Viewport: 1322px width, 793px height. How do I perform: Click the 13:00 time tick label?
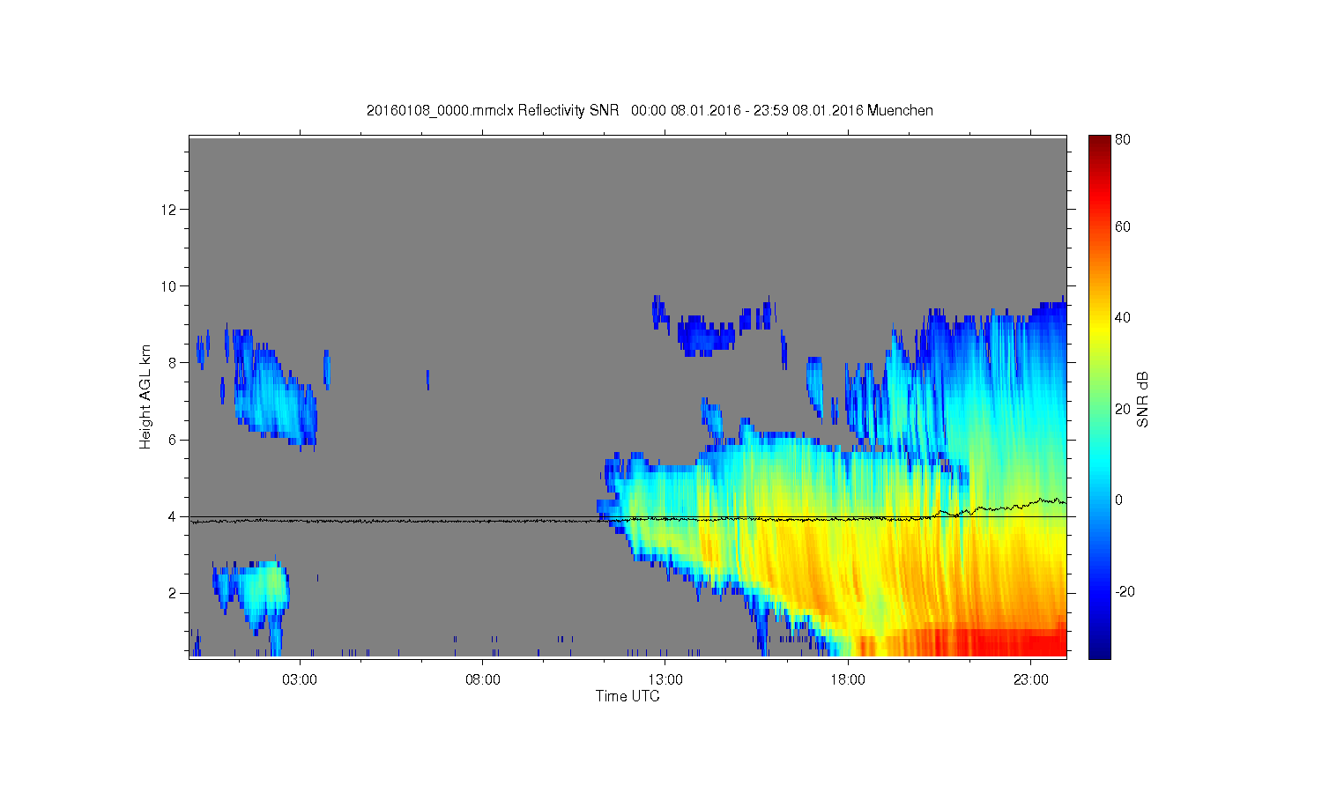point(665,680)
